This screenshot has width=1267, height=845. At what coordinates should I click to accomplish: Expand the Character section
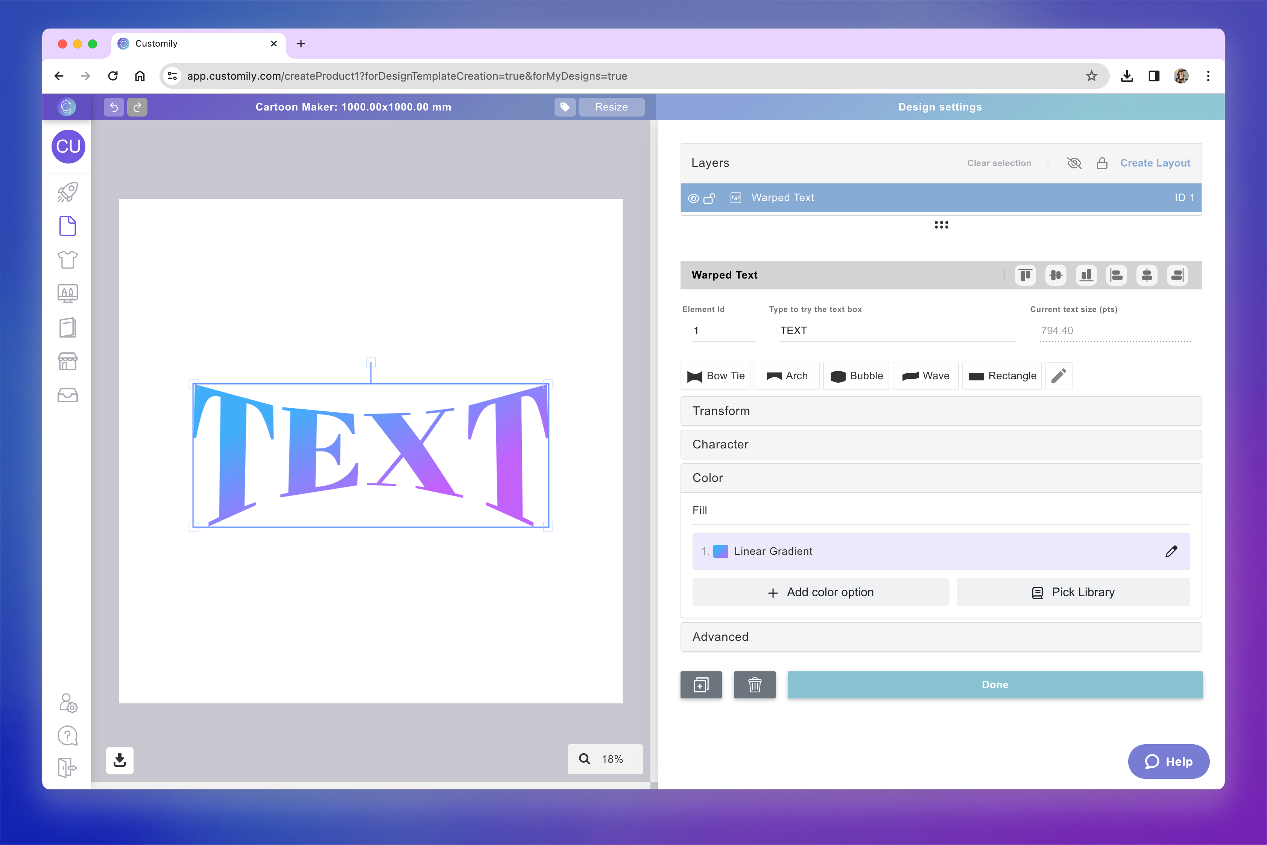[x=941, y=445]
